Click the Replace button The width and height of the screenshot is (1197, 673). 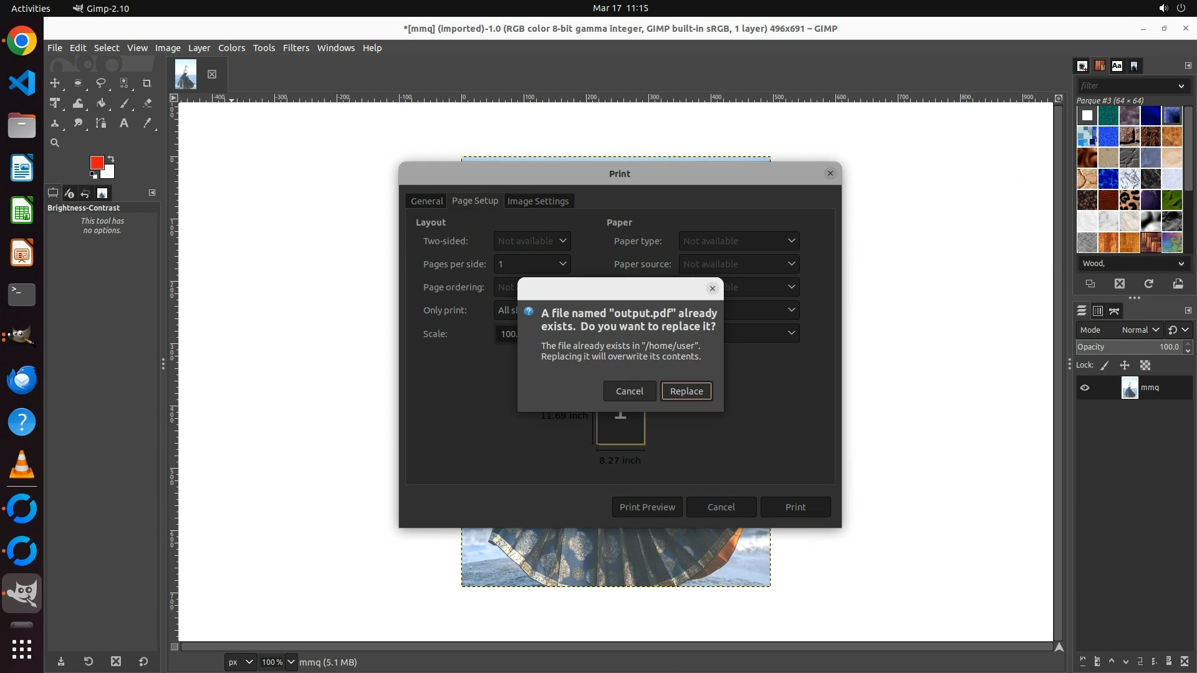click(686, 391)
